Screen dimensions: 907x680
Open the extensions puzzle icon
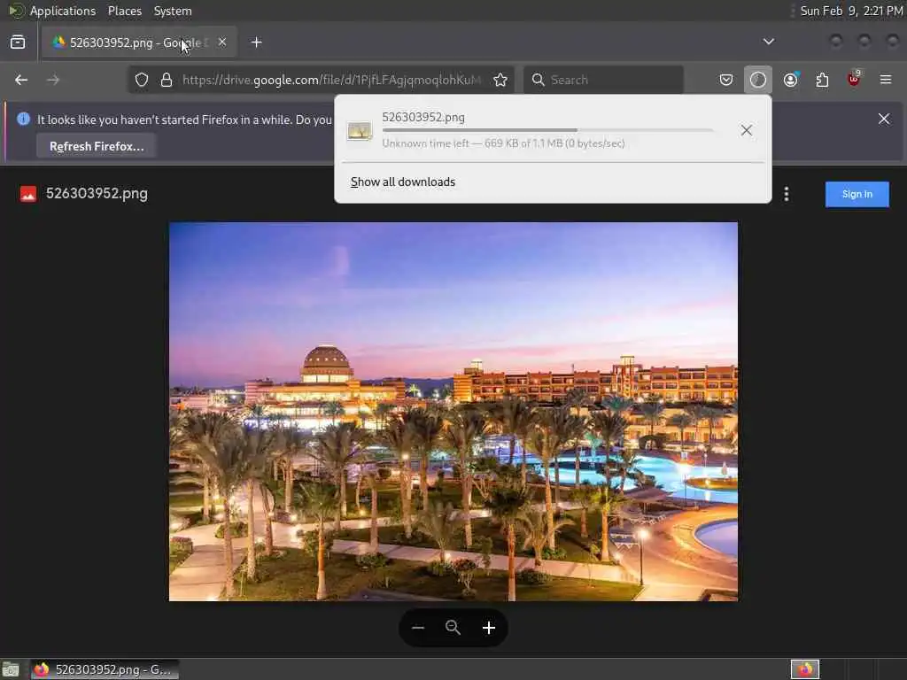(822, 80)
